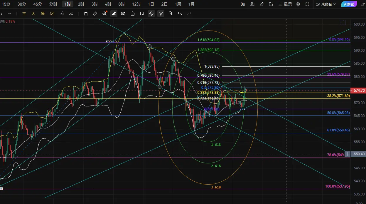Switch to the 4时 timeframe
This screenshot has height=204, width=366.
(x=108, y=4)
